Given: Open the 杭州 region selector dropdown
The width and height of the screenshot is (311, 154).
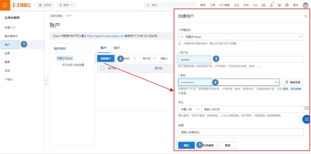Looking at the screenshot, I should click(x=66, y=5).
